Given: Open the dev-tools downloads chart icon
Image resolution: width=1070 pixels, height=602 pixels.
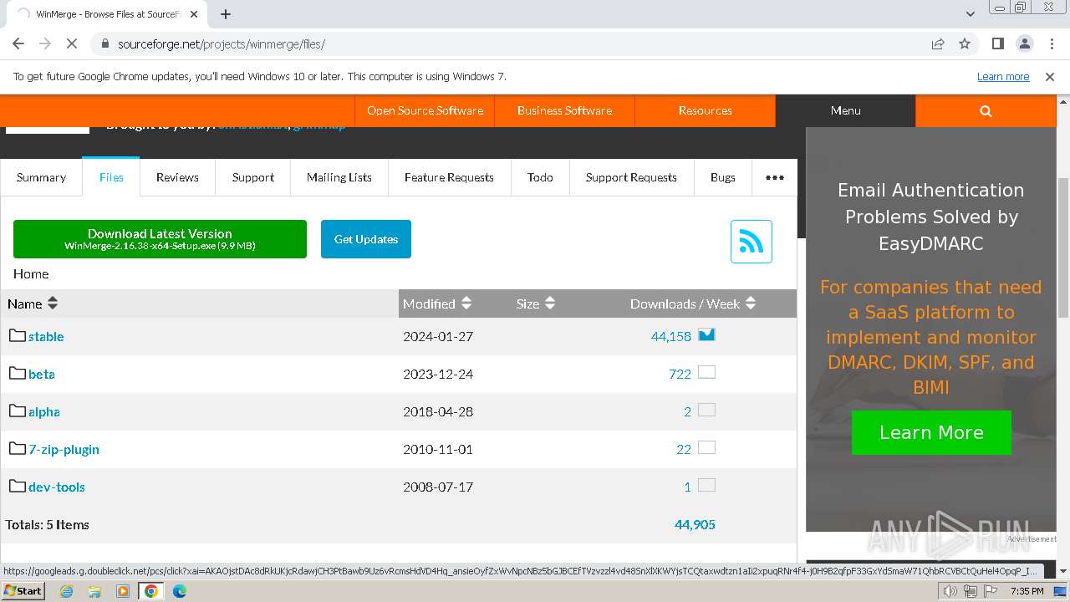Looking at the screenshot, I should coord(706,485).
